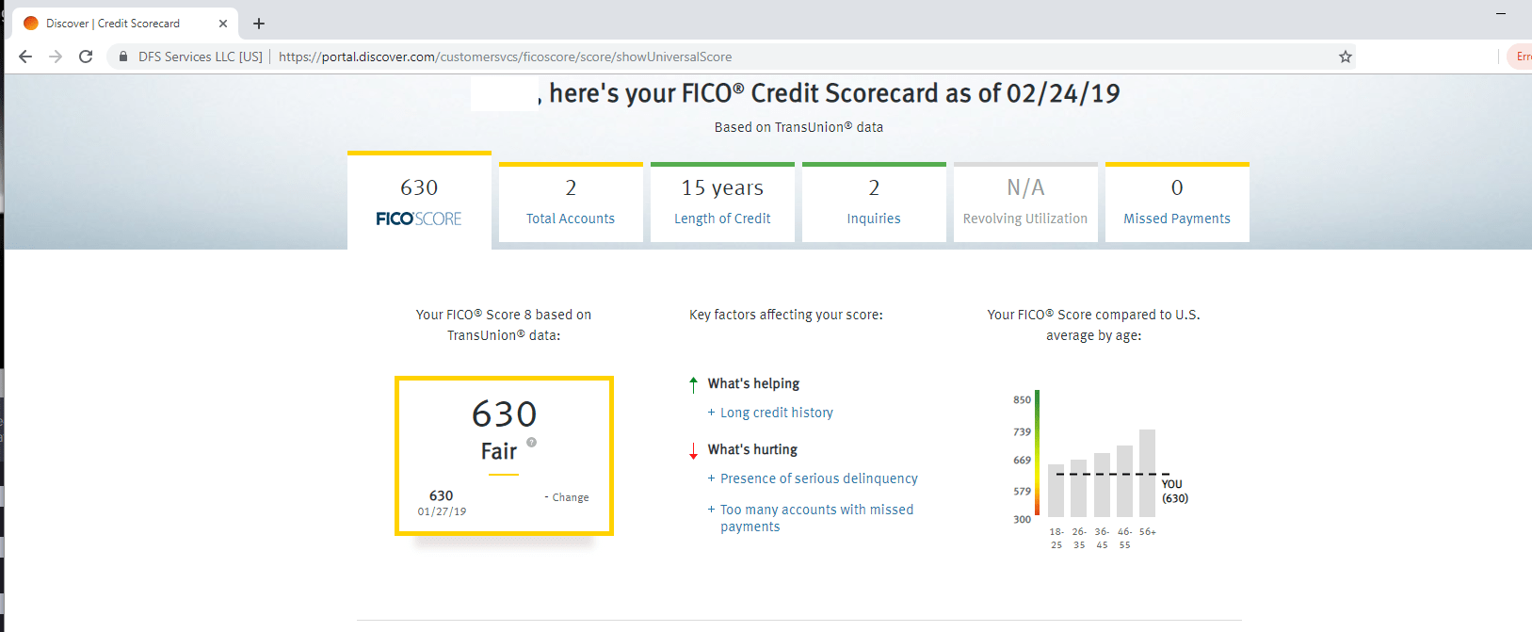Go back using the browser back arrow
This screenshot has height=632, width=1532.
click(25, 57)
